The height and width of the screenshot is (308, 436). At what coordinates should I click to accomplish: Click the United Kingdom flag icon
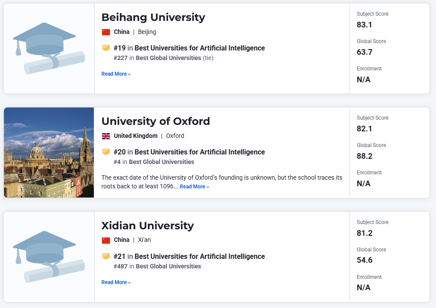106,136
